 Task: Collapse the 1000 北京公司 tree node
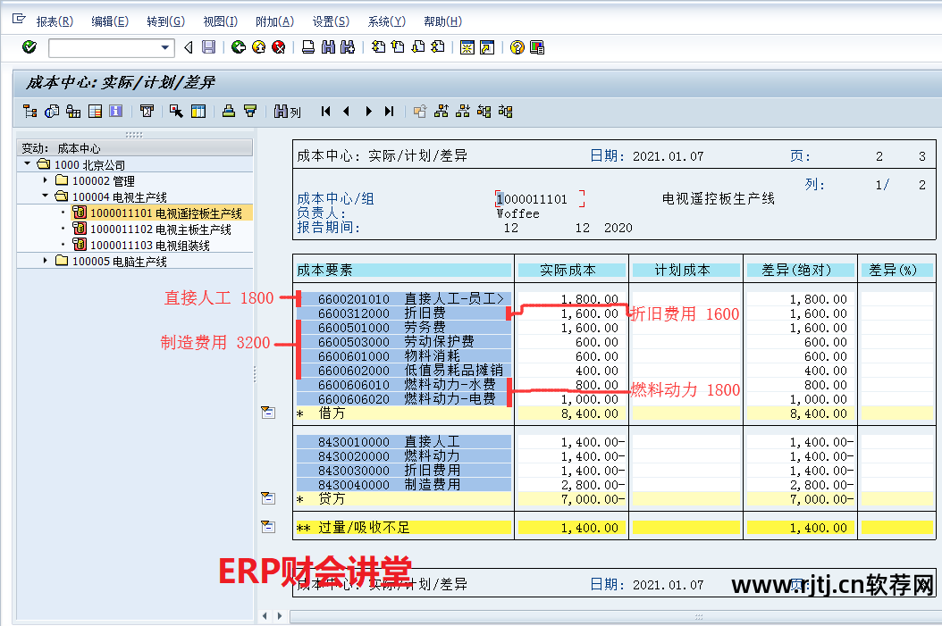(27, 163)
